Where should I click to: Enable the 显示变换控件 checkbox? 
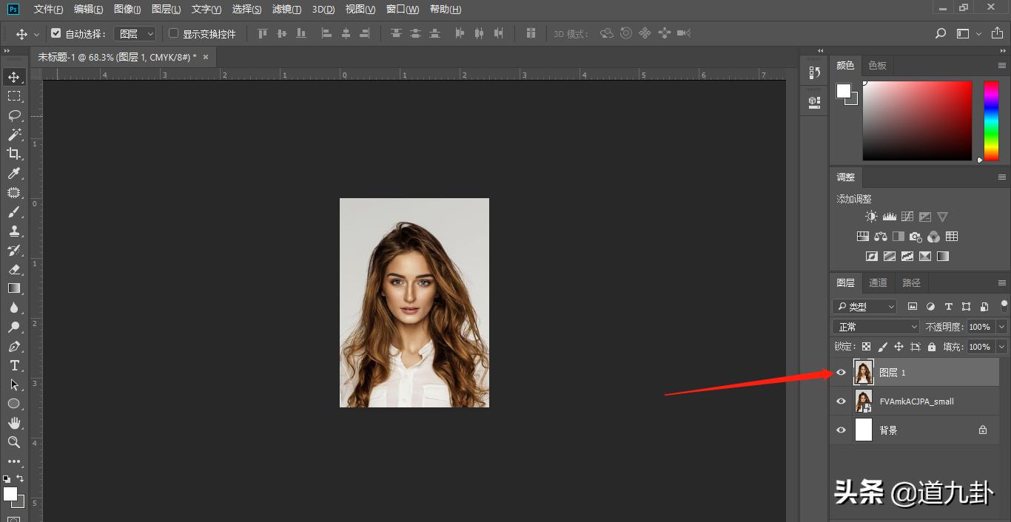click(174, 33)
